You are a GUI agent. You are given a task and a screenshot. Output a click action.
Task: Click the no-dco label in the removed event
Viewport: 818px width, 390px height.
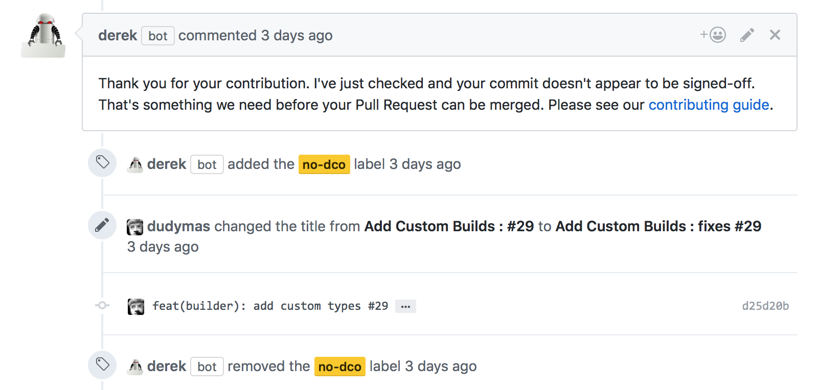coord(339,367)
